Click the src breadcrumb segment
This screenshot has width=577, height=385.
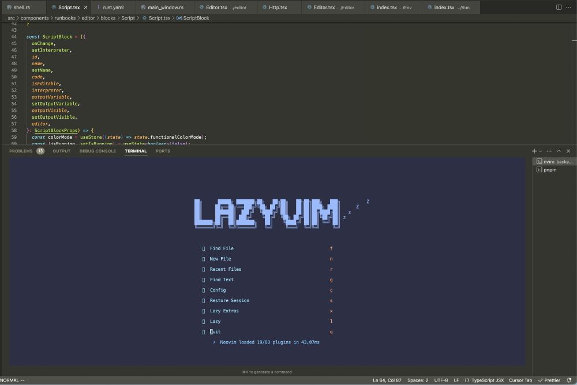click(x=11, y=18)
